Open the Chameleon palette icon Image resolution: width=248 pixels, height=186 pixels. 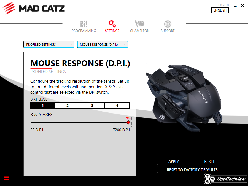(x=140, y=24)
